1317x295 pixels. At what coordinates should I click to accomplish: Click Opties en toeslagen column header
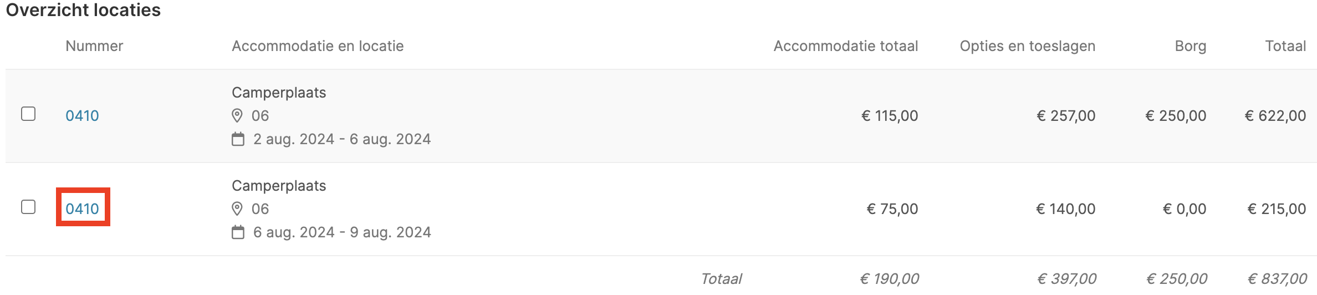click(x=1028, y=46)
